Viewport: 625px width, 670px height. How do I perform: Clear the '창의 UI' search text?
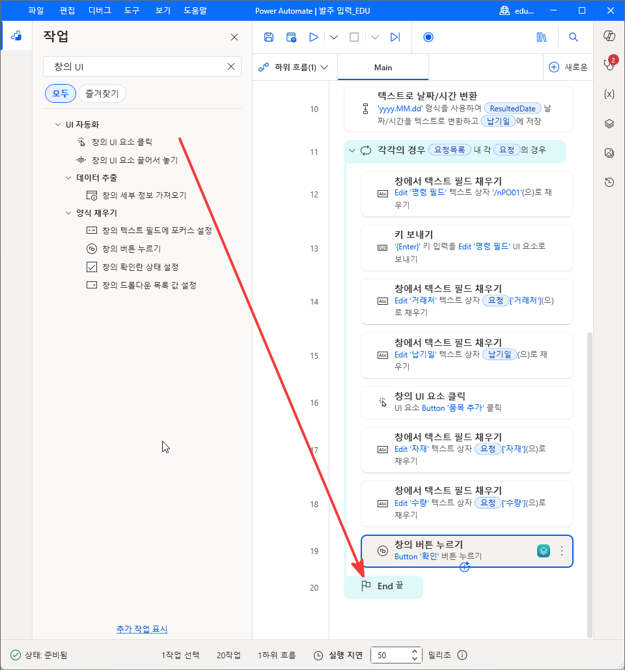tap(231, 66)
